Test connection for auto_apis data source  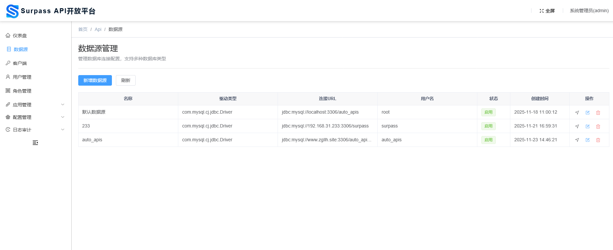pyautogui.click(x=577, y=140)
